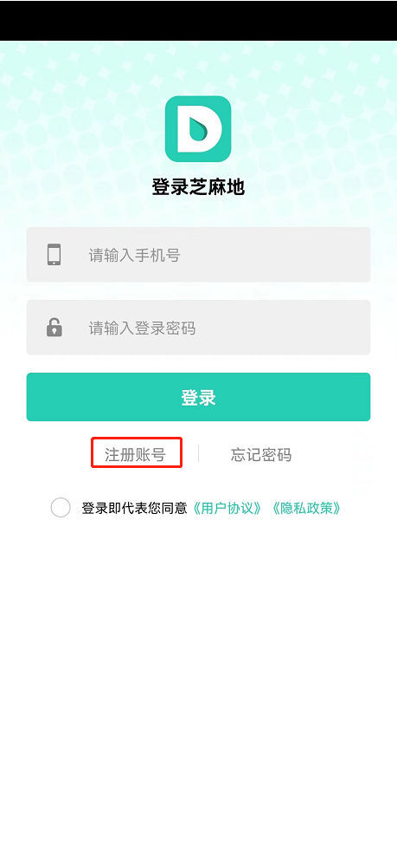This screenshot has height=858, width=397.
Task: Open 注册账号 account registration
Action: click(x=136, y=455)
